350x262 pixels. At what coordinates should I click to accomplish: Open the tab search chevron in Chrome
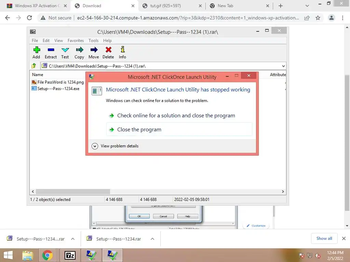point(307,6)
